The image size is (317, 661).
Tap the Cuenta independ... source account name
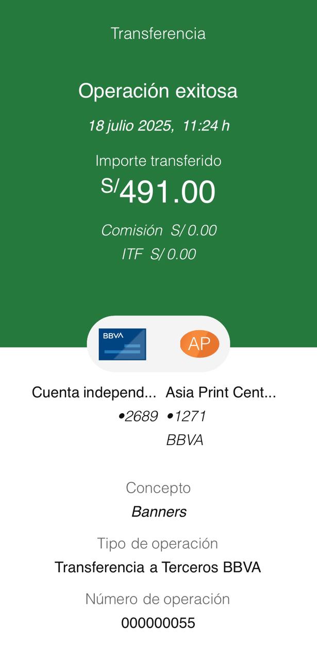pos(94,392)
